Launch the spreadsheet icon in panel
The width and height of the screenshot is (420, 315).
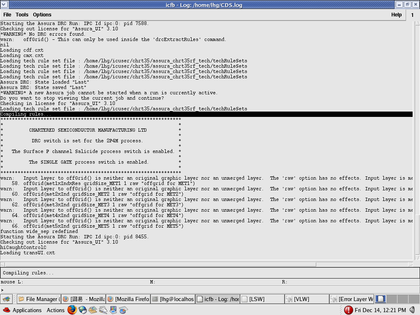[123, 310]
